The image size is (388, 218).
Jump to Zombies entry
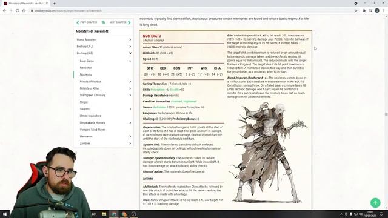click(x=85, y=144)
